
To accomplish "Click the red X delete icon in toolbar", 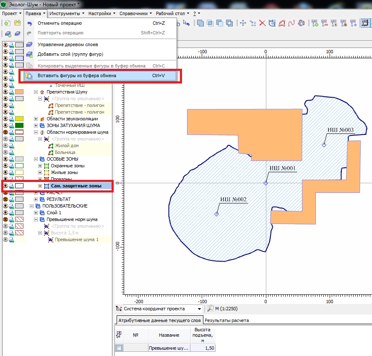I will pyautogui.click(x=263, y=23).
